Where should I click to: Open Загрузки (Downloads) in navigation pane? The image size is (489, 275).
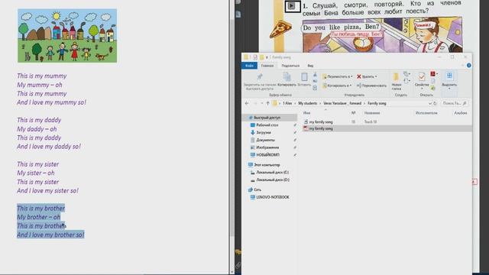(x=264, y=132)
